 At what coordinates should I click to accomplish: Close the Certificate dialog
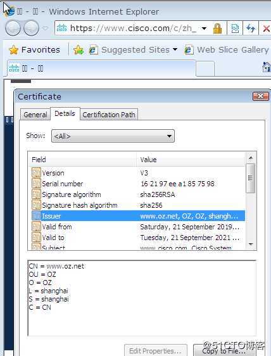click(x=261, y=96)
